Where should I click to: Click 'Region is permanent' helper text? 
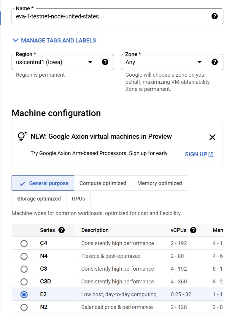40,75
